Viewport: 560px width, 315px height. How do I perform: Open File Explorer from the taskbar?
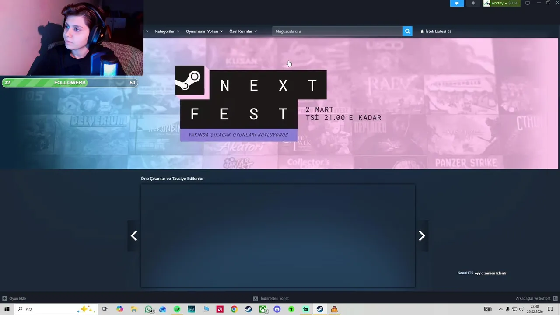pyautogui.click(x=134, y=309)
